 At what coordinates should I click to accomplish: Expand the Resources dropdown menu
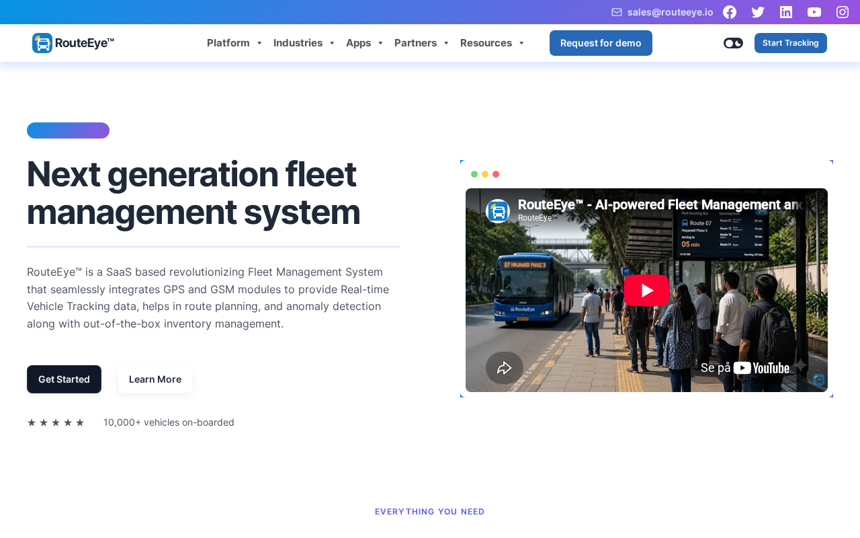pos(492,43)
